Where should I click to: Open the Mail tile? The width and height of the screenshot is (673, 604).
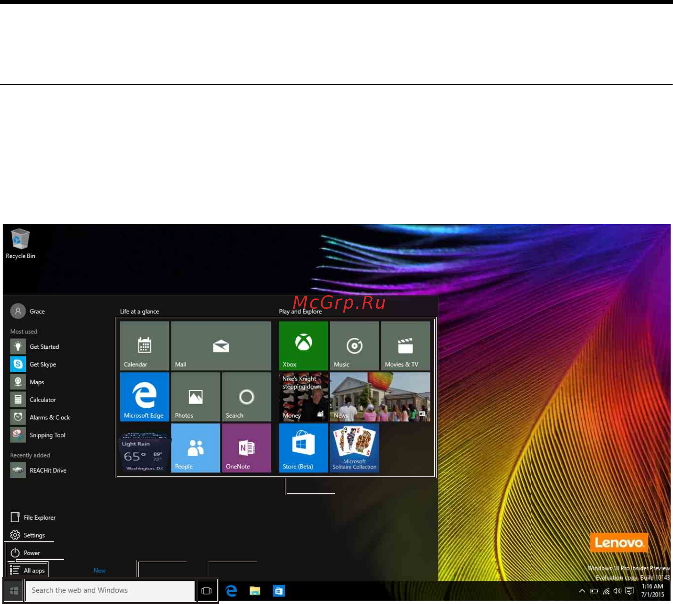coord(221,346)
